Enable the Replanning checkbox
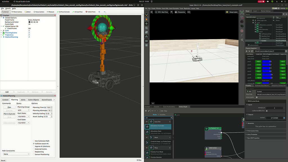This screenshot has width=288, height=162. point(33,152)
